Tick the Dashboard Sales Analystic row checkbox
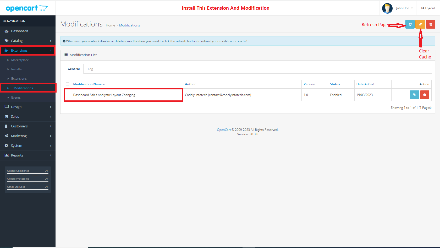The height and width of the screenshot is (248, 440). 68,95
